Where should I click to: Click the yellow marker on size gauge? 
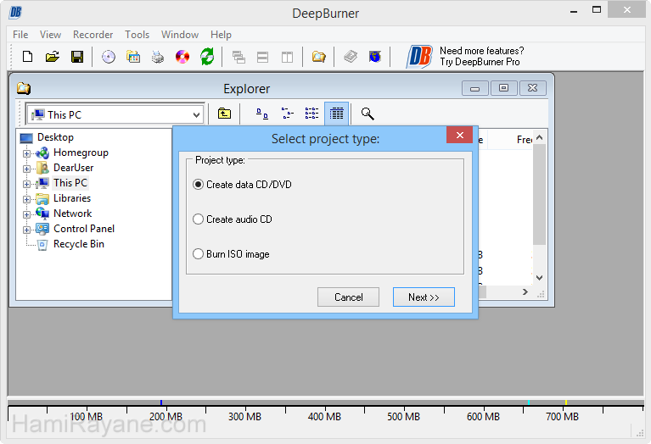[x=566, y=402]
